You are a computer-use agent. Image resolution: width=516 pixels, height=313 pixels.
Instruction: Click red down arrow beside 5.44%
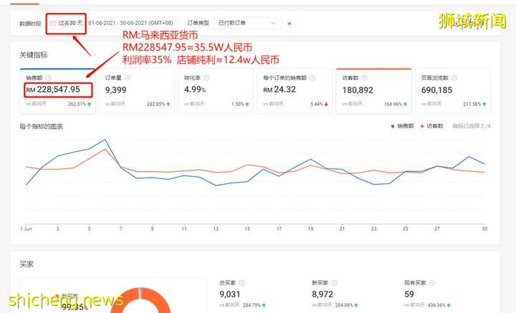click(326, 105)
